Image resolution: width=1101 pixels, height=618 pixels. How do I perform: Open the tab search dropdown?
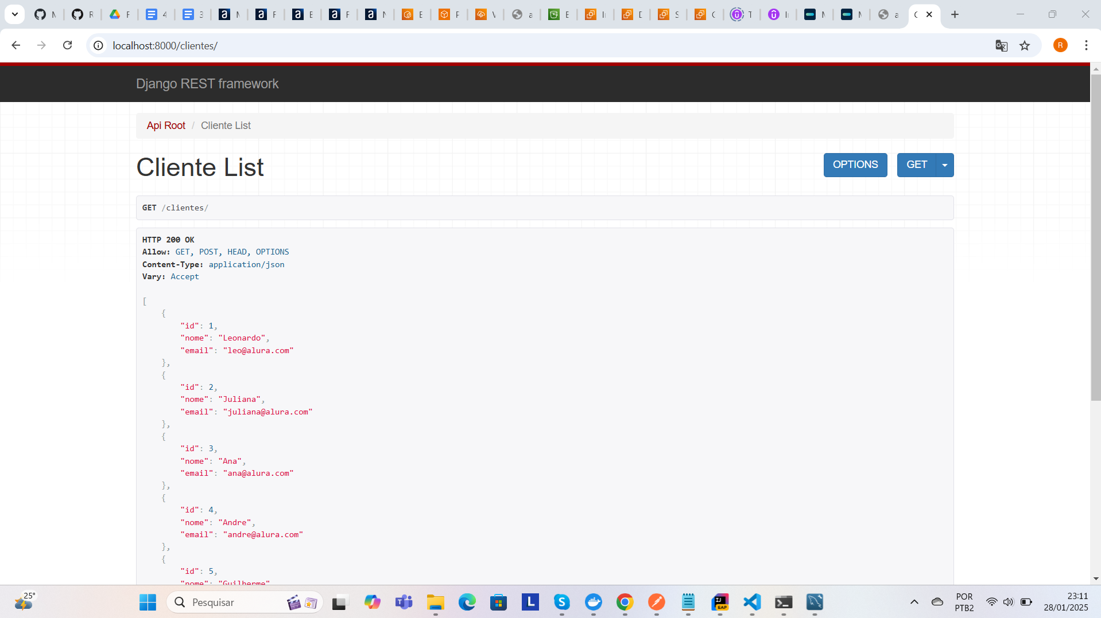(15, 14)
